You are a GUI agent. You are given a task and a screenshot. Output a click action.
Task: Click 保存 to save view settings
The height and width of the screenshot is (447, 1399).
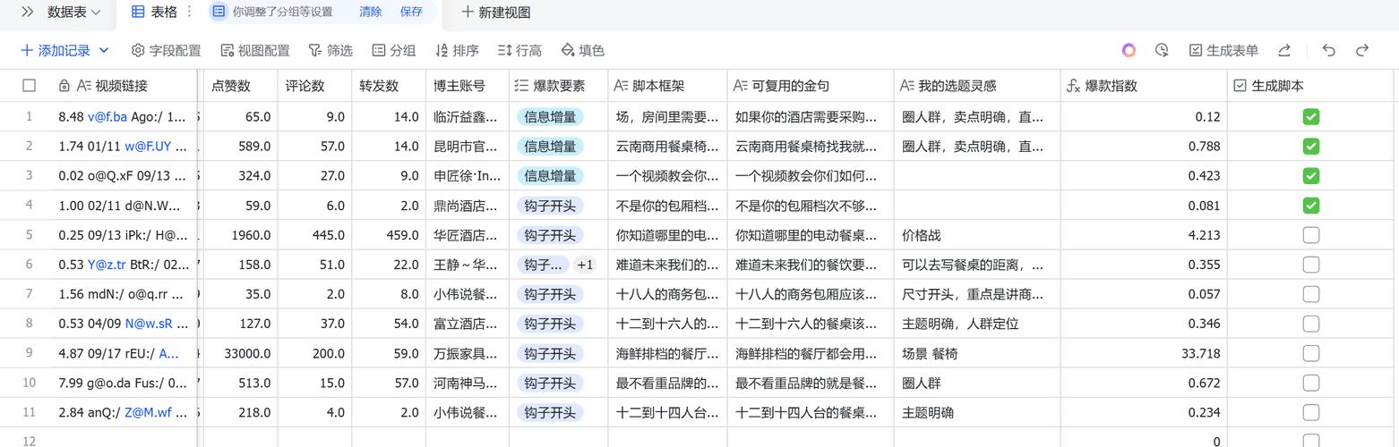[411, 13]
